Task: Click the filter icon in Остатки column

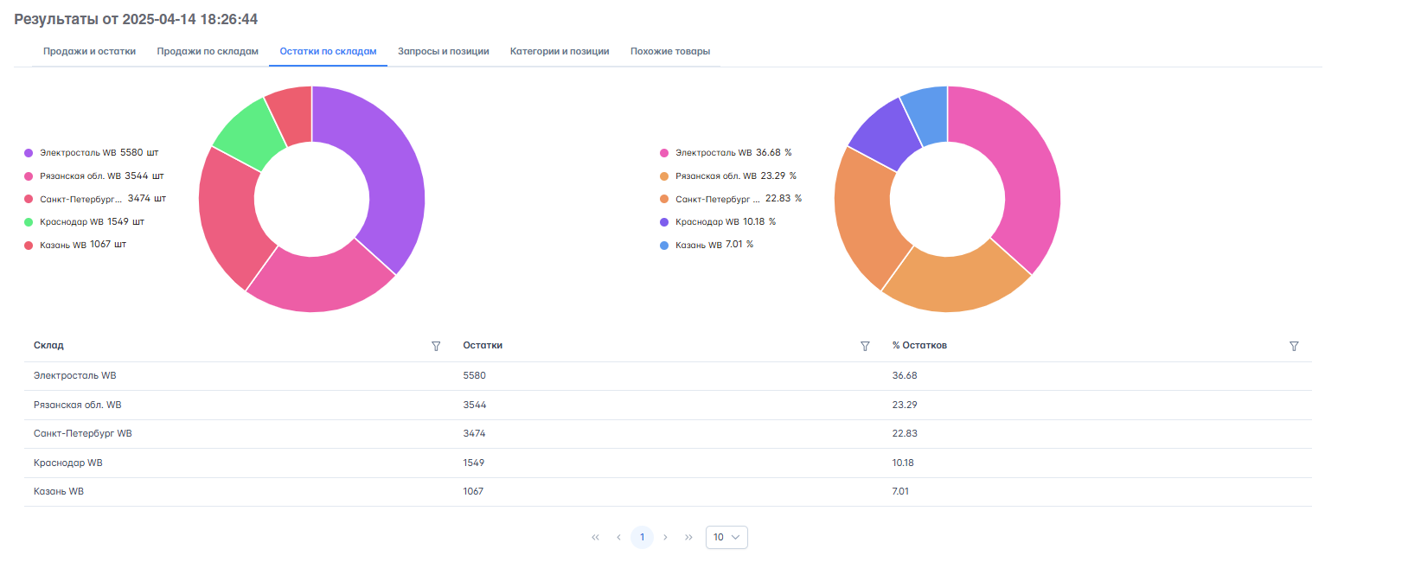Action: tap(865, 346)
